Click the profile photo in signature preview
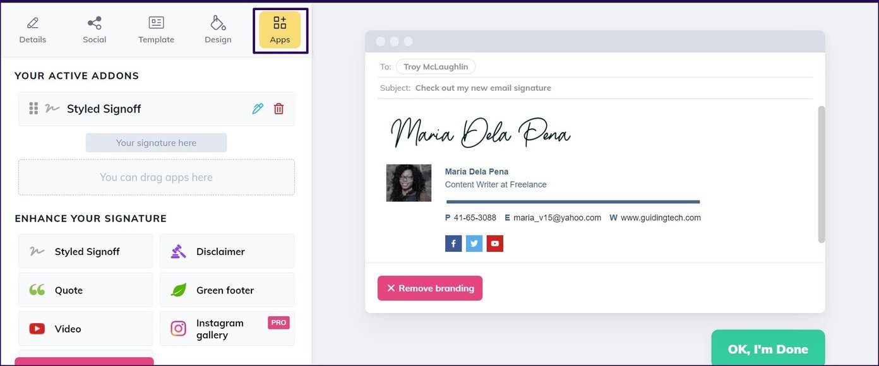 click(x=409, y=183)
